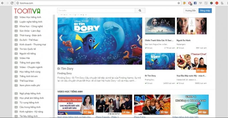Click the previous slide arrow on banner
Image resolution: width=228 pixels, height=118 pixels.
[x=61, y=38]
